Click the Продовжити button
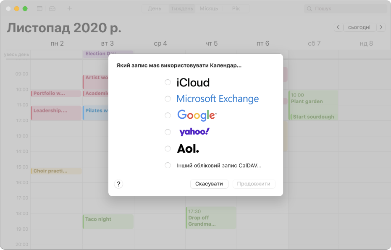Viewport: 391px width, 250px height. pos(254,184)
